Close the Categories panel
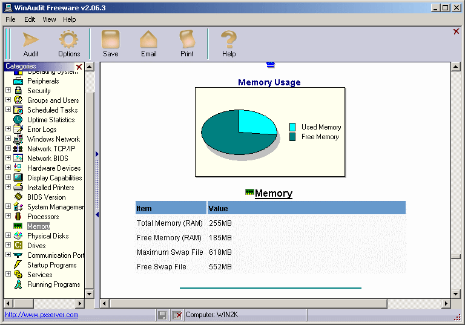 point(79,67)
